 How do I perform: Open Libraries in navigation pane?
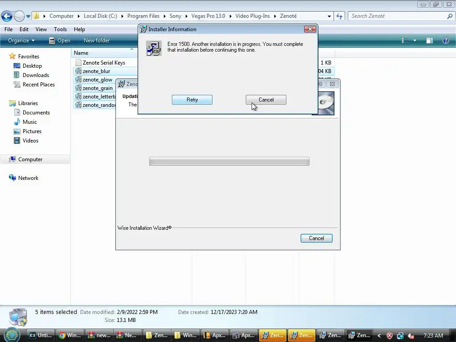[x=28, y=103]
